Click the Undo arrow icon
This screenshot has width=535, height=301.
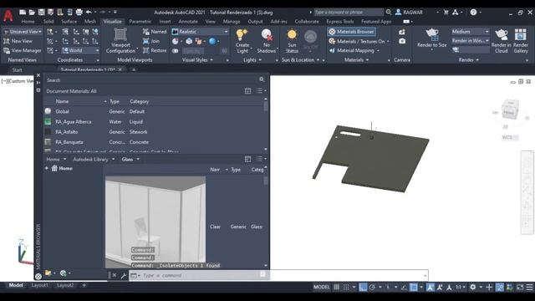[89, 13]
